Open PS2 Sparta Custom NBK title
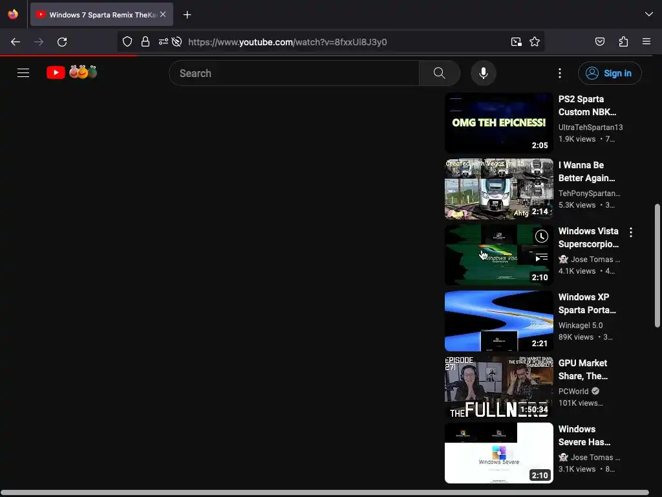 click(x=587, y=105)
